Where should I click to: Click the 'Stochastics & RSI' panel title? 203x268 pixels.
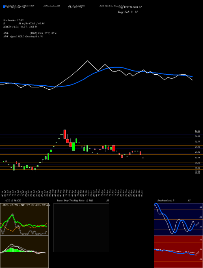coord(174,201)
